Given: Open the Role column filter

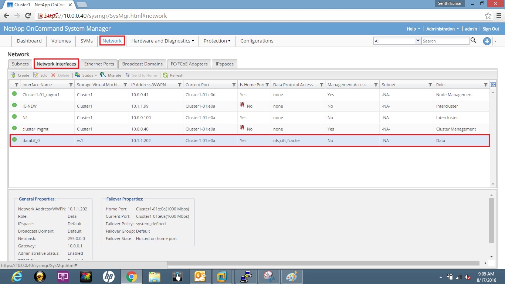Looking at the screenshot, I should [486, 84].
